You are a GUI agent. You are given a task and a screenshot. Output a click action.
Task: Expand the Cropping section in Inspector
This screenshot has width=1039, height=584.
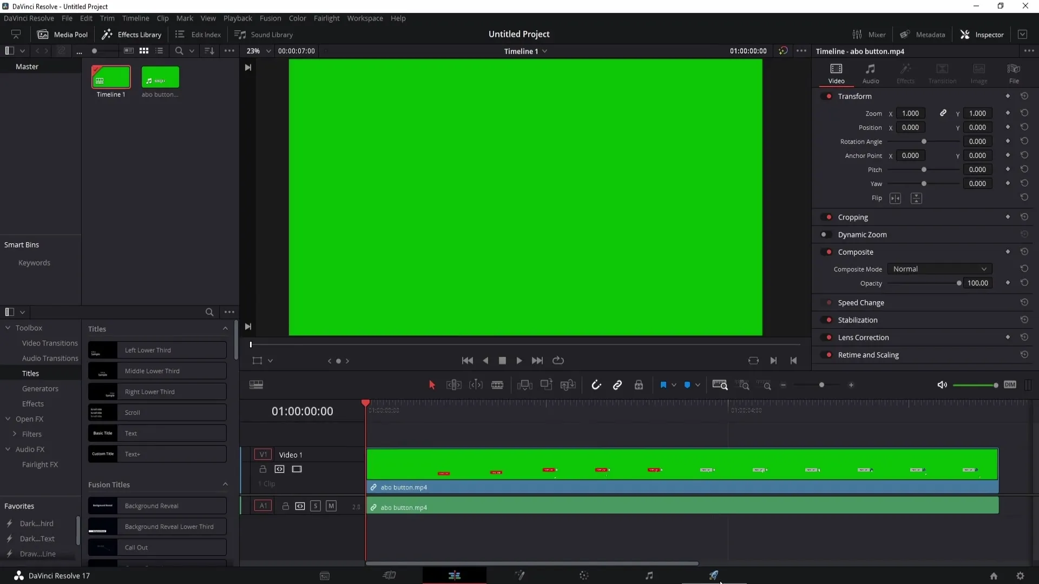tap(854, 217)
